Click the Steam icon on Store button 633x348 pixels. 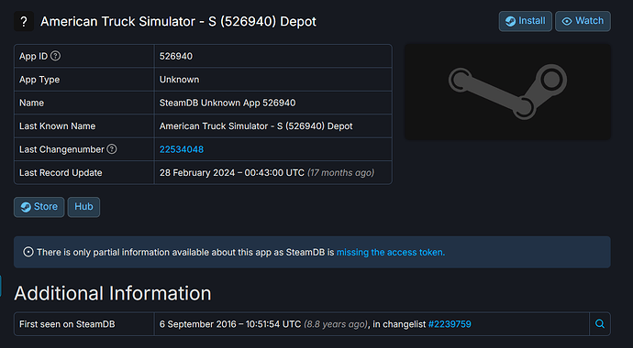pyautogui.click(x=26, y=207)
